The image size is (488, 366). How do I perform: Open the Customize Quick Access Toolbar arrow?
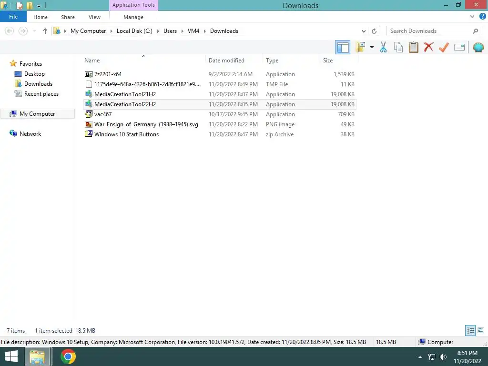pyautogui.click(x=39, y=6)
